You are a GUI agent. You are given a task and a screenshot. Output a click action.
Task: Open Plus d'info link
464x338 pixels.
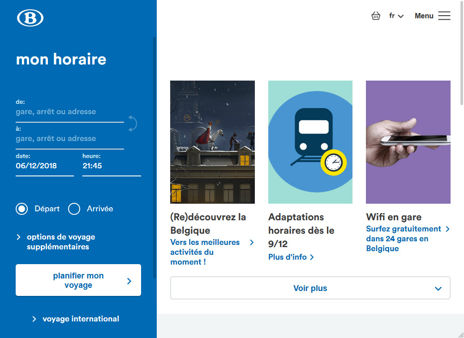[x=291, y=257]
